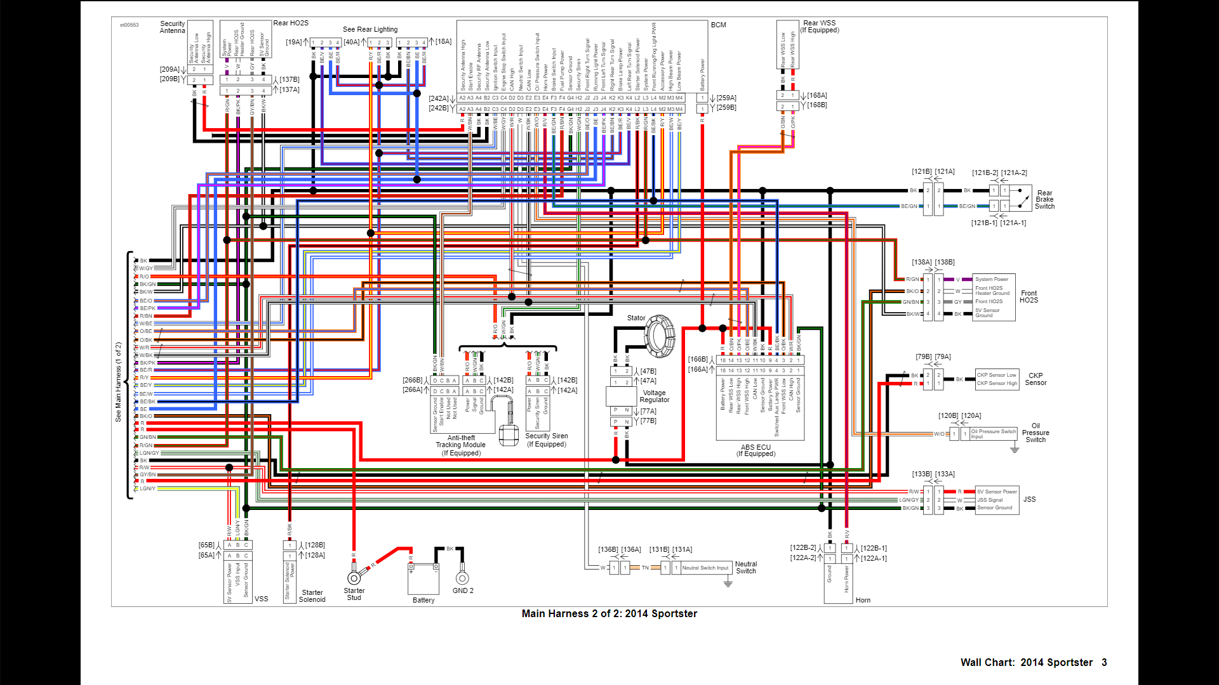Select the Security Siren (If Equipped) label
The height and width of the screenshot is (685, 1219).
[x=547, y=440]
